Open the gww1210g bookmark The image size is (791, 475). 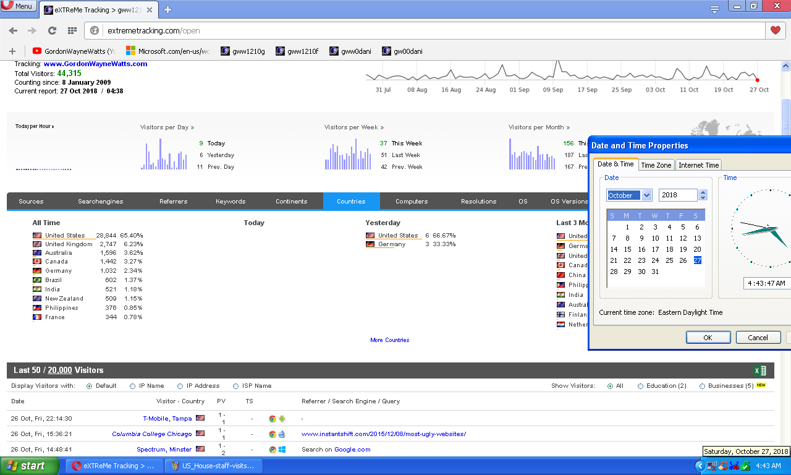(243, 51)
